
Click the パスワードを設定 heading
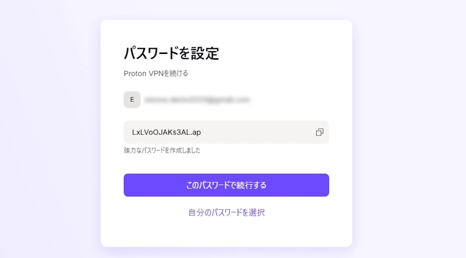click(x=171, y=53)
